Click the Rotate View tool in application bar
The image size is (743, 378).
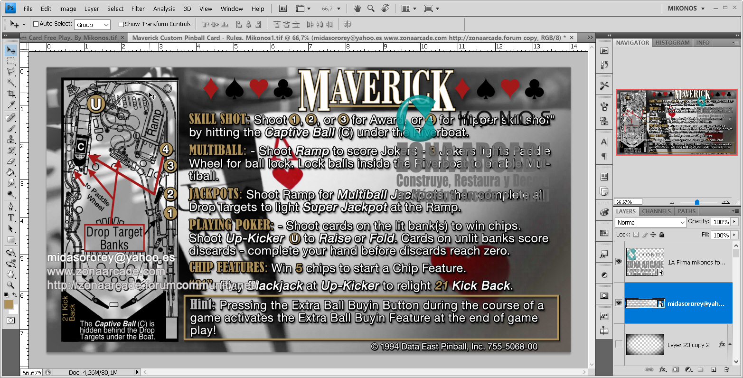[x=385, y=9]
